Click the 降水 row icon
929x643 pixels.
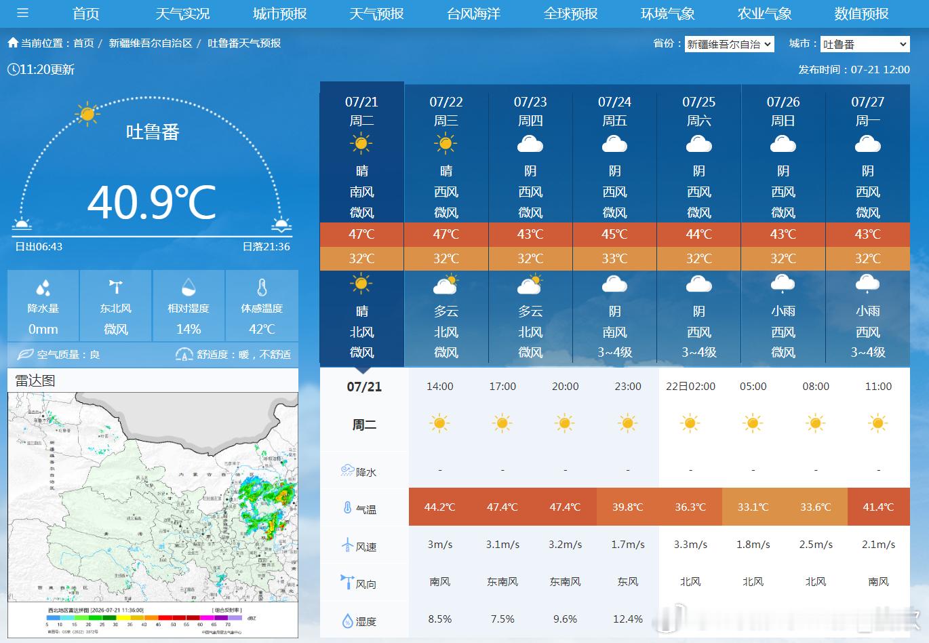tap(348, 470)
